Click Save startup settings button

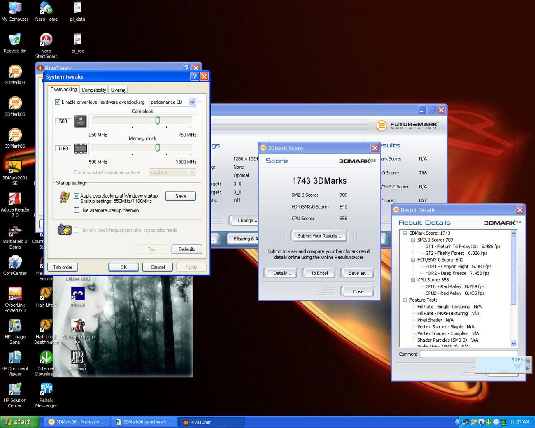pos(180,196)
